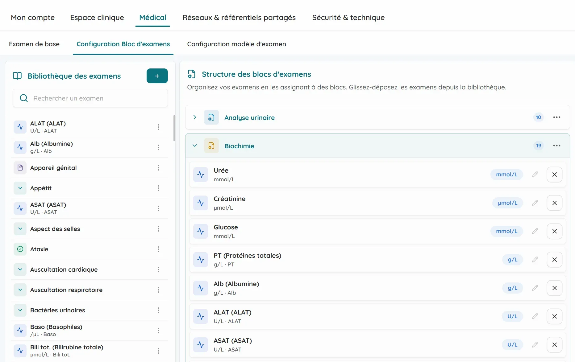
Task: Click the Analyse urinaire count badge 10
Action: [539, 117]
